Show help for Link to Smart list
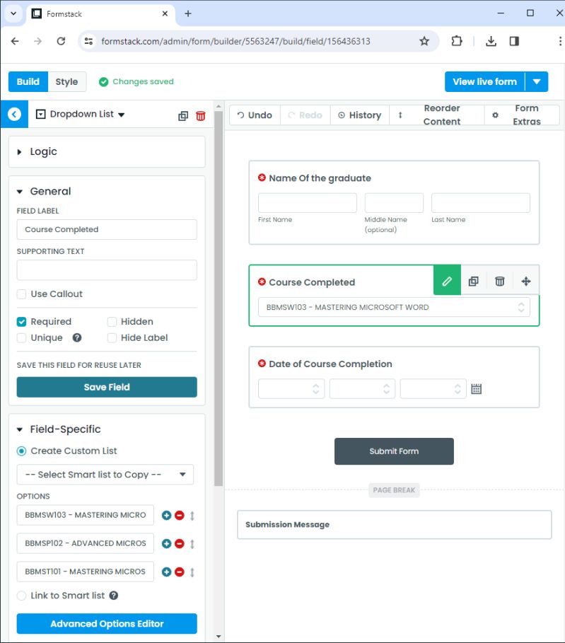 coord(114,596)
